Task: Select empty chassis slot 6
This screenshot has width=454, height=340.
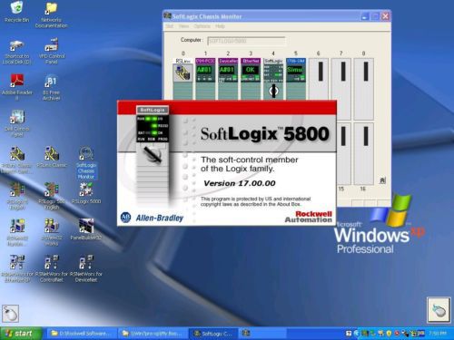Action: click(x=319, y=89)
